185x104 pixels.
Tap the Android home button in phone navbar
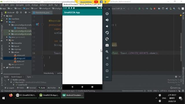tap(82, 87)
